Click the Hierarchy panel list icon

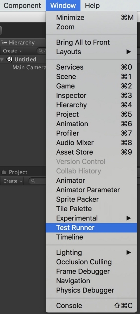tap(4, 42)
